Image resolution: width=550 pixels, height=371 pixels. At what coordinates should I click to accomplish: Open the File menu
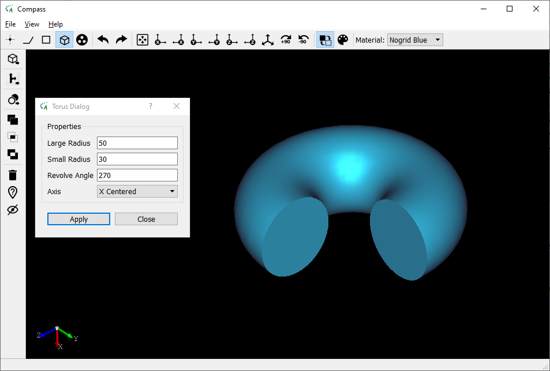(x=10, y=24)
